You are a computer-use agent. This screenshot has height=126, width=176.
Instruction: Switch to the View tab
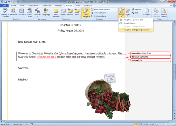tap(78, 5)
